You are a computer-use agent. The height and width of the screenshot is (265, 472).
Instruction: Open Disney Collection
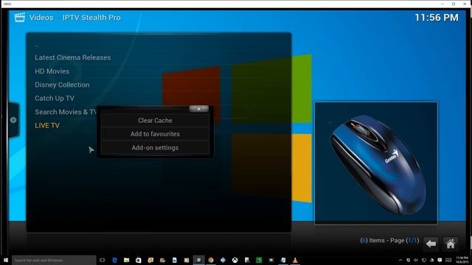click(62, 85)
